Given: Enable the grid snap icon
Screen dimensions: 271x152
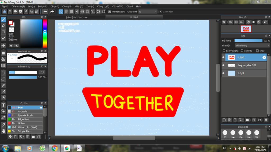Looking at the screenshot, I should (71, 12).
